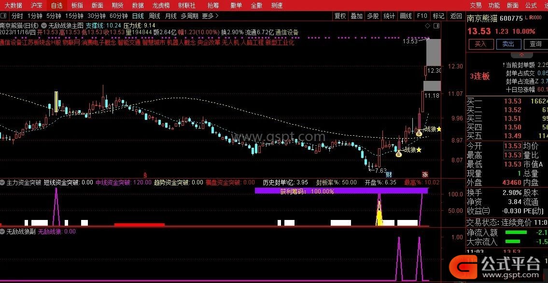
Task: Collapse the 无敌战狼副 indicator panel
Action: (3, 232)
